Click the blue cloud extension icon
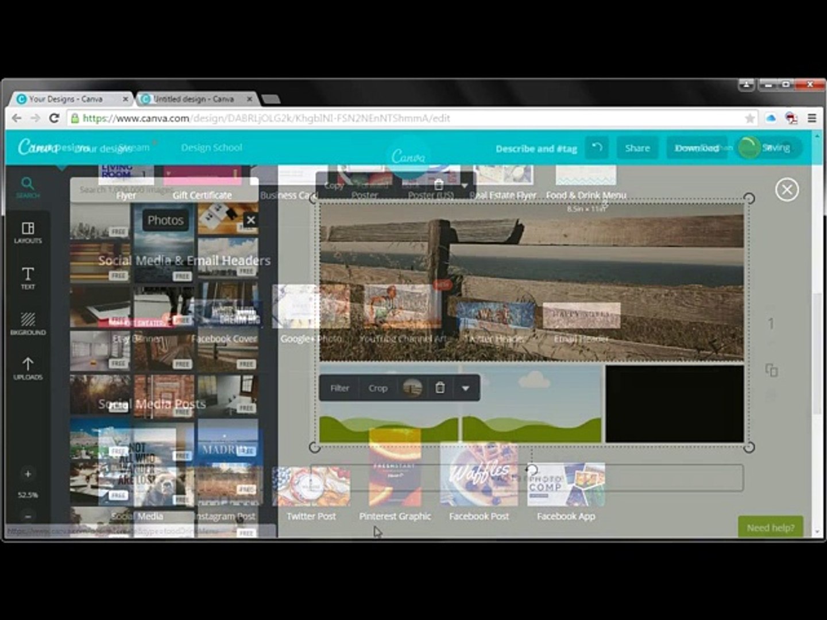This screenshot has width=827, height=620. coord(771,118)
